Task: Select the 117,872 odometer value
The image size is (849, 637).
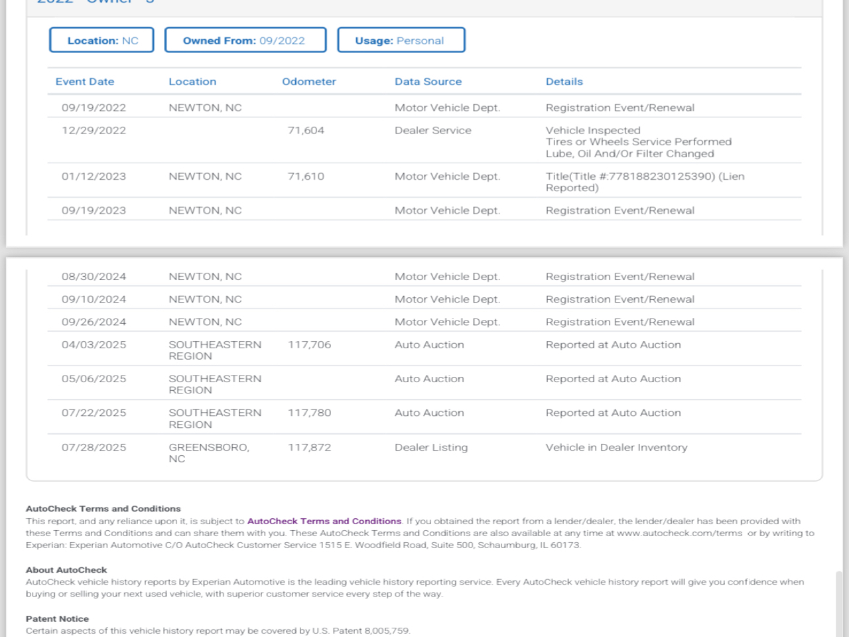Action: click(309, 448)
